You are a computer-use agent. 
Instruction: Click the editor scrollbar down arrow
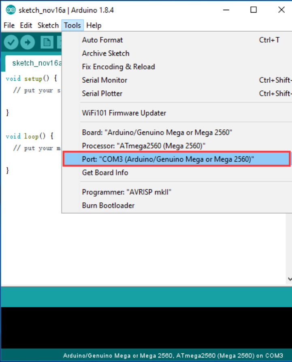tap(290, 279)
